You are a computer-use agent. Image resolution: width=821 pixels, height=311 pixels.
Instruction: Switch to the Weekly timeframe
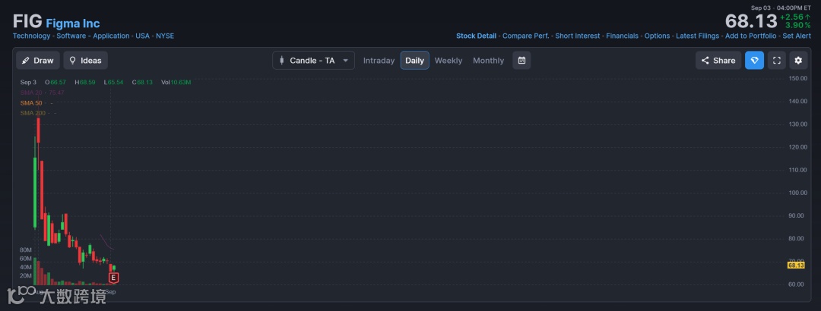(x=449, y=61)
